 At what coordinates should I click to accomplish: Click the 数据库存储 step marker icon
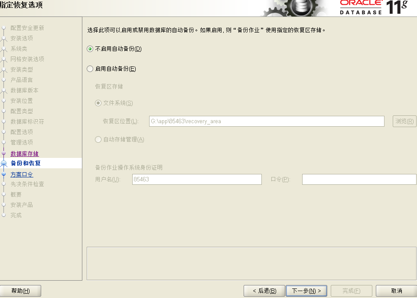4,153
